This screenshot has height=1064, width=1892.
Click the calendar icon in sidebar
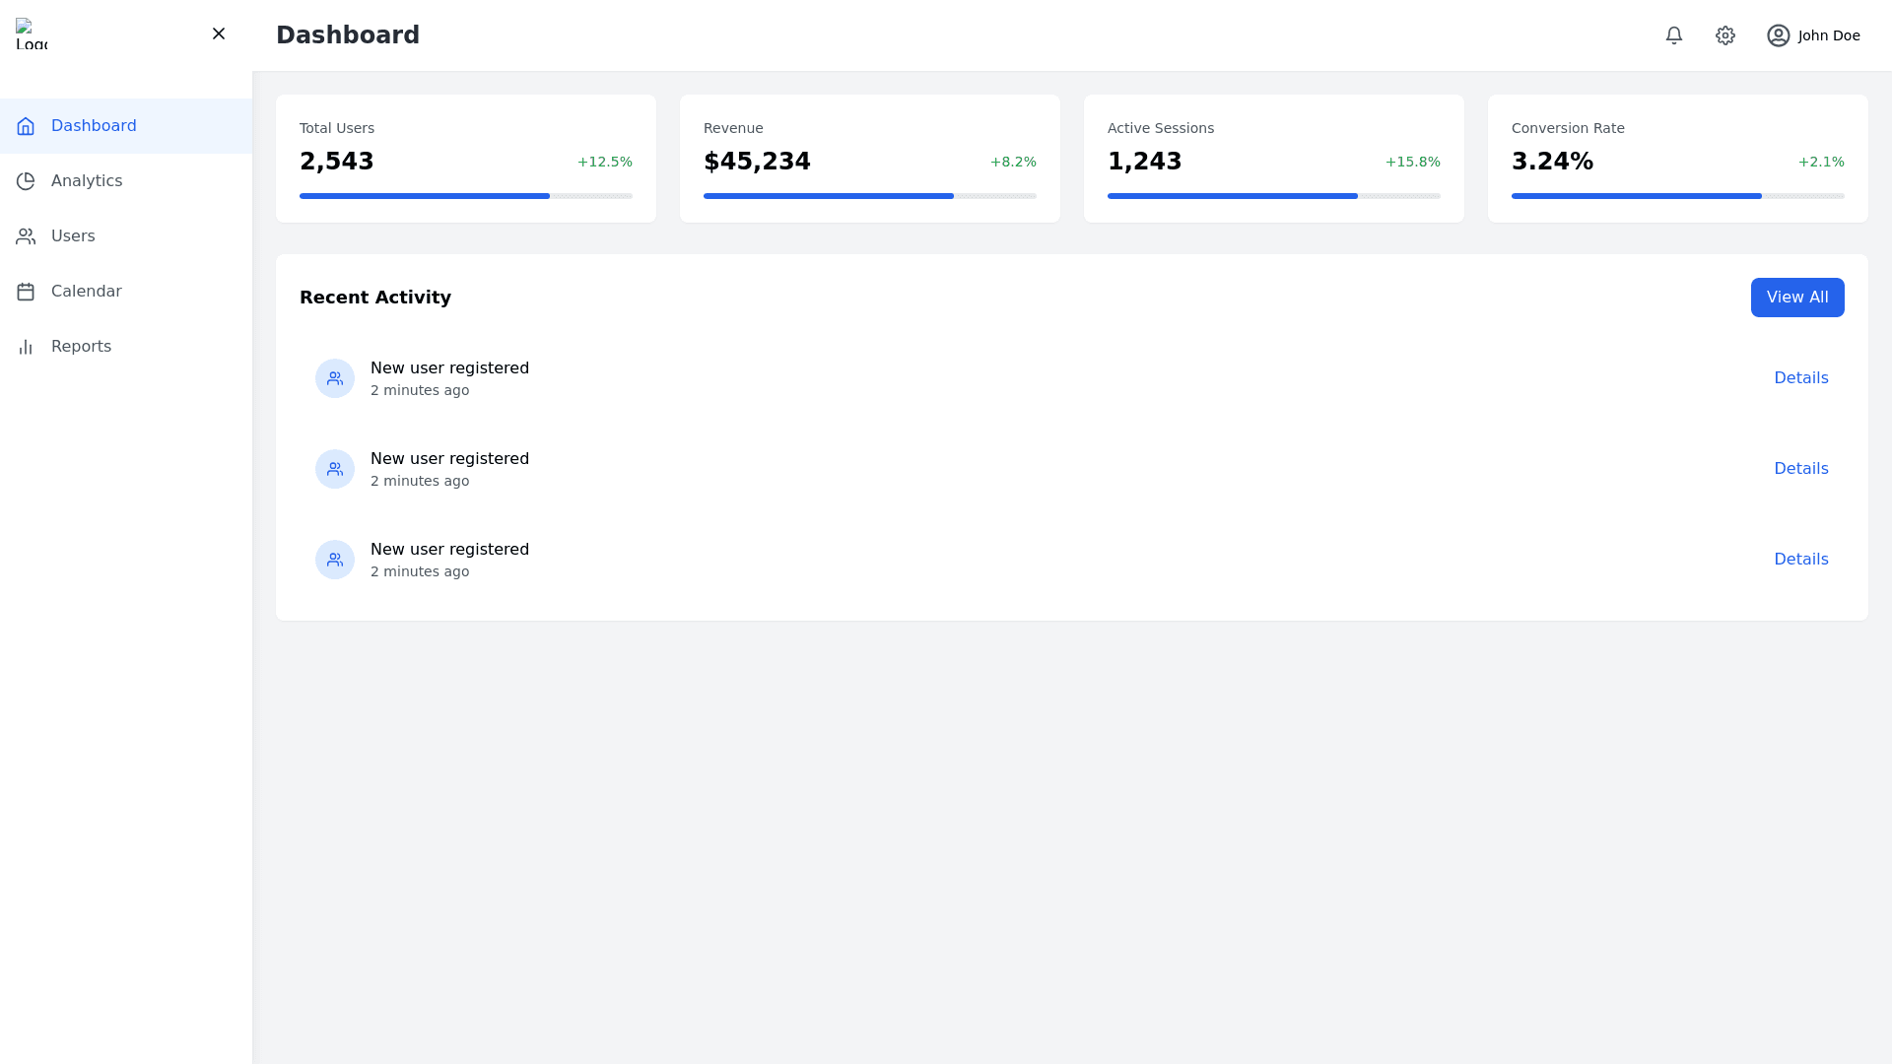click(26, 292)
